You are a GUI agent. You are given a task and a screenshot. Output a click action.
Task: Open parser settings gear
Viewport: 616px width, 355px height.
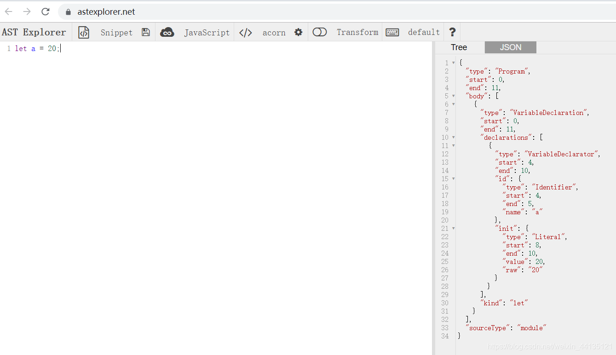point(299,32)
